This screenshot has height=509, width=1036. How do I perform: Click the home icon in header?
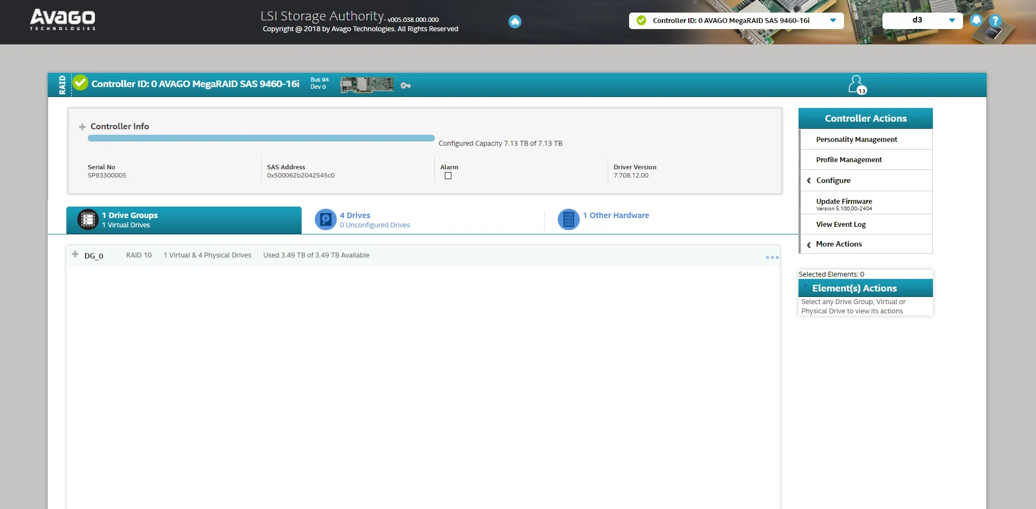[x=514, y=21]
